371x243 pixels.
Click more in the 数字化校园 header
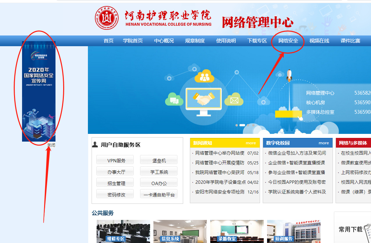[x=324, y=143]
